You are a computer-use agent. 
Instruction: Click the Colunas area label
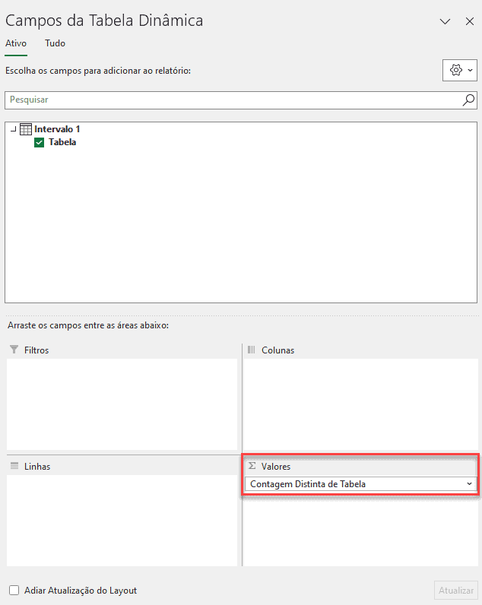pyautogui.click(x=277, y=350)
